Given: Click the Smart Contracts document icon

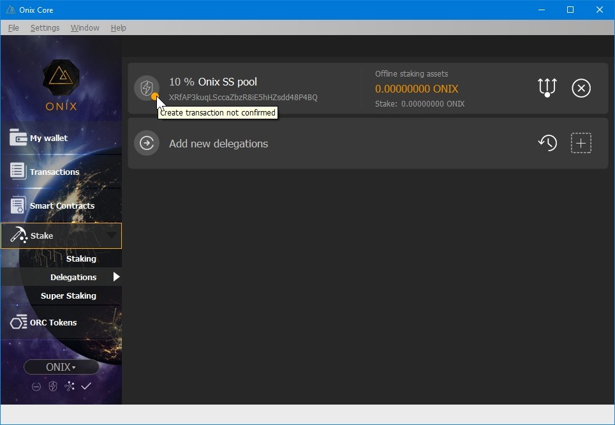Looking at the screenshot, I should pos(18,205).
